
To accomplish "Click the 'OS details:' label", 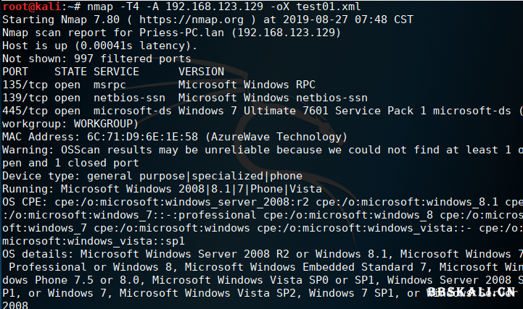I will [x=38, y=254].
